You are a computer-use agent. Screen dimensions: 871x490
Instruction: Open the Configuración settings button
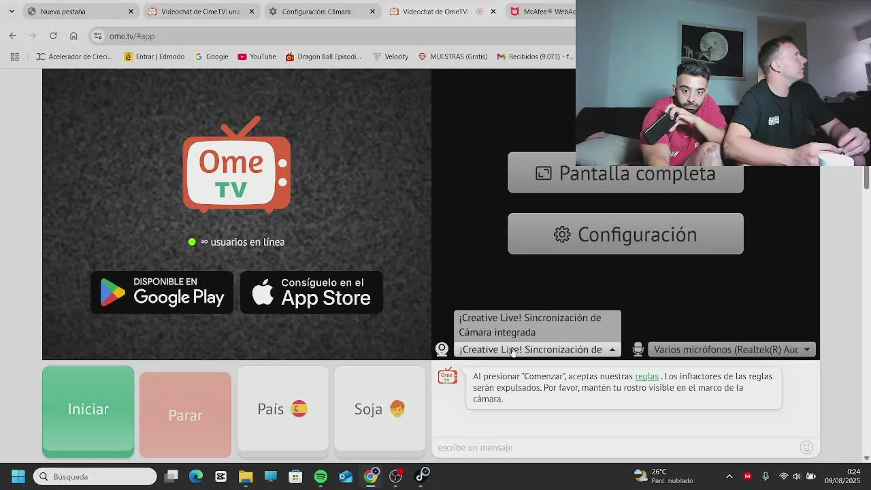pos(625,234)
